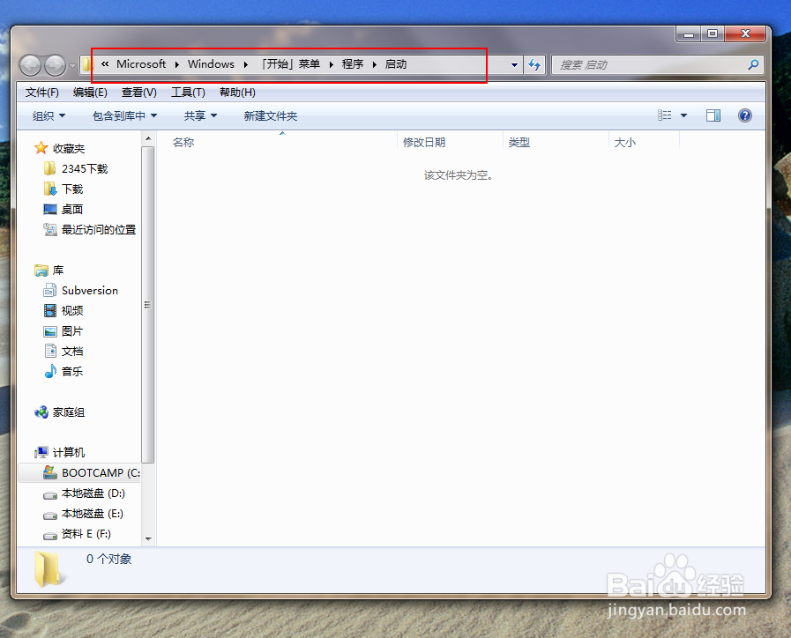791x638 pixels.
Task: Jump to the 程序 breadcrumb
Action: click(x=353, y=64)
